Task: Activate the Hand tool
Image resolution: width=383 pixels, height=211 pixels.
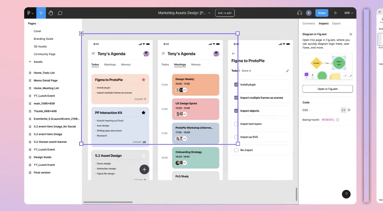Action: coord(51,13)
